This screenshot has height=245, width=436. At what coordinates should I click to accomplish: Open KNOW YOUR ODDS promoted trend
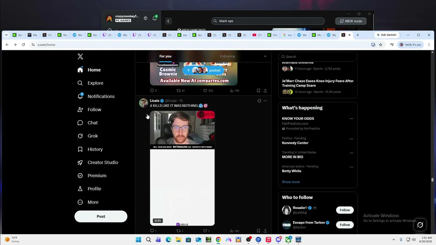[298, 118]
